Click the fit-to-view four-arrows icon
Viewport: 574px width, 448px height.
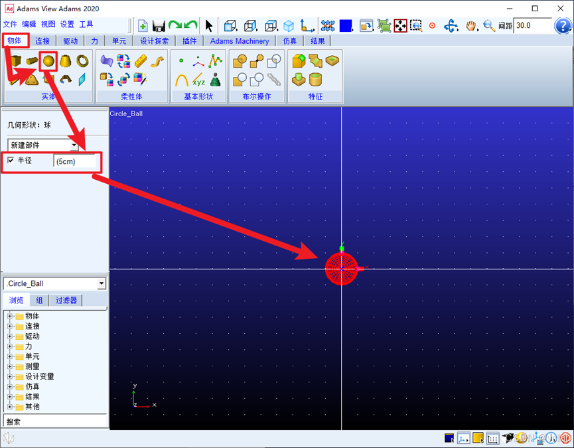[x=400, y=26]
